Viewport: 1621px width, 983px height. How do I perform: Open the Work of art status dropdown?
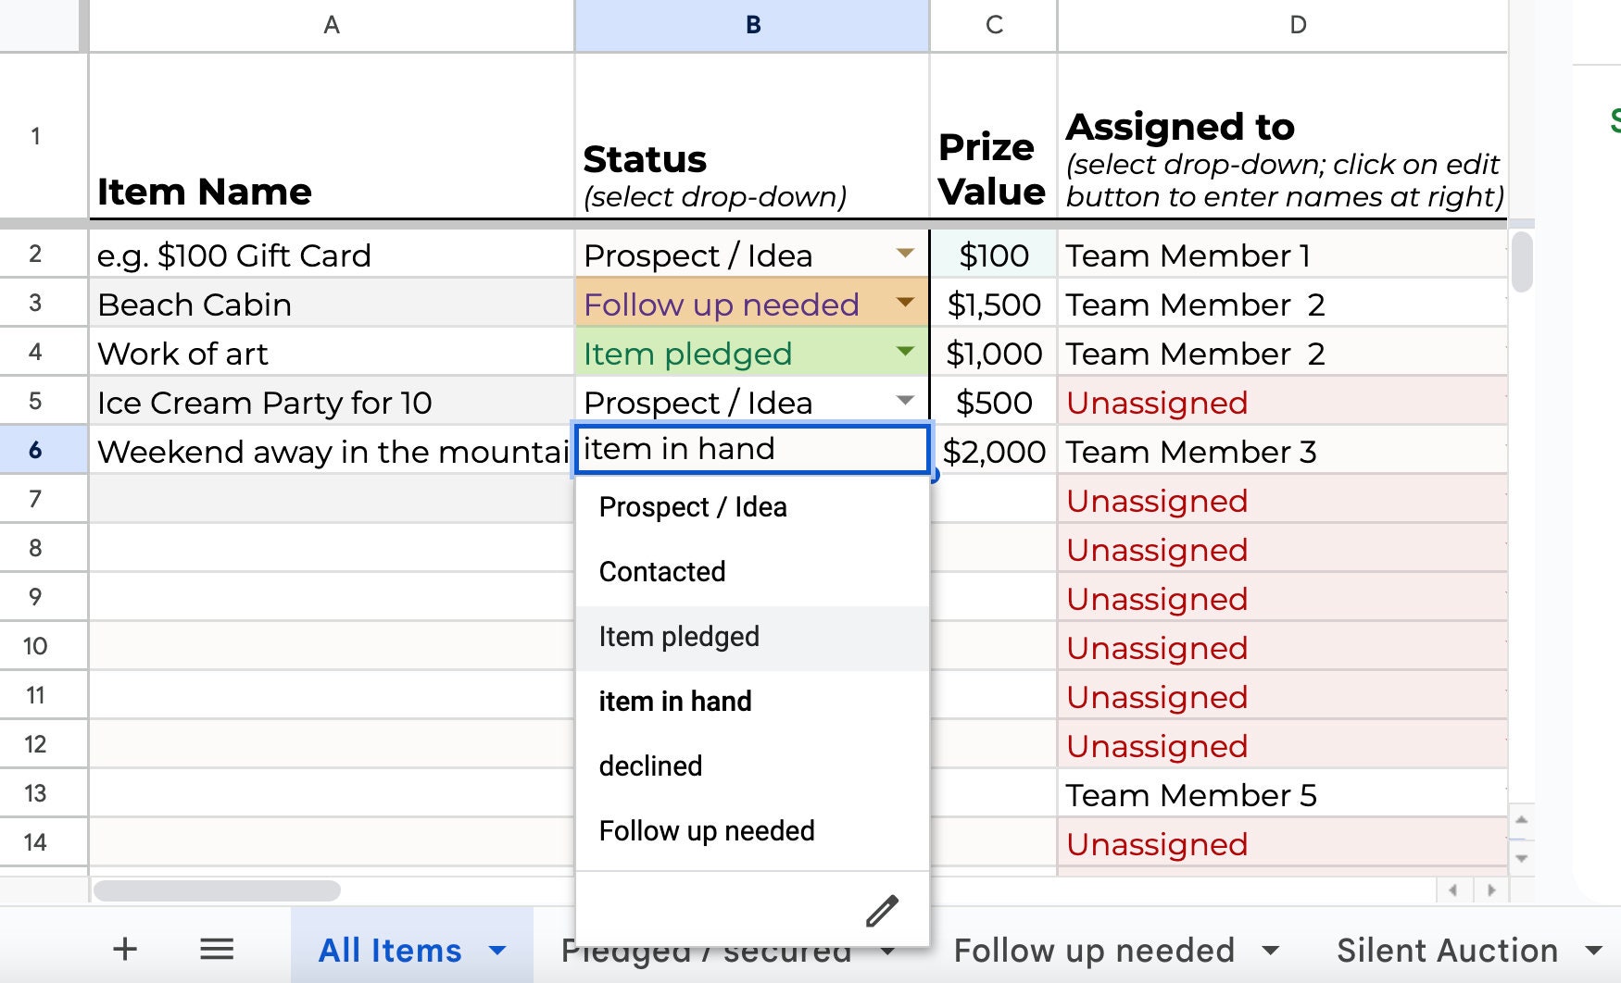coord(905,352)
